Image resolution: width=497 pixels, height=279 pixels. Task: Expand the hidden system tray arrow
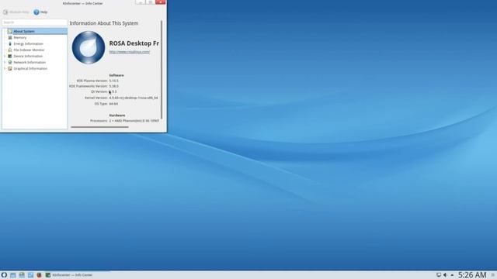point(452,275)
